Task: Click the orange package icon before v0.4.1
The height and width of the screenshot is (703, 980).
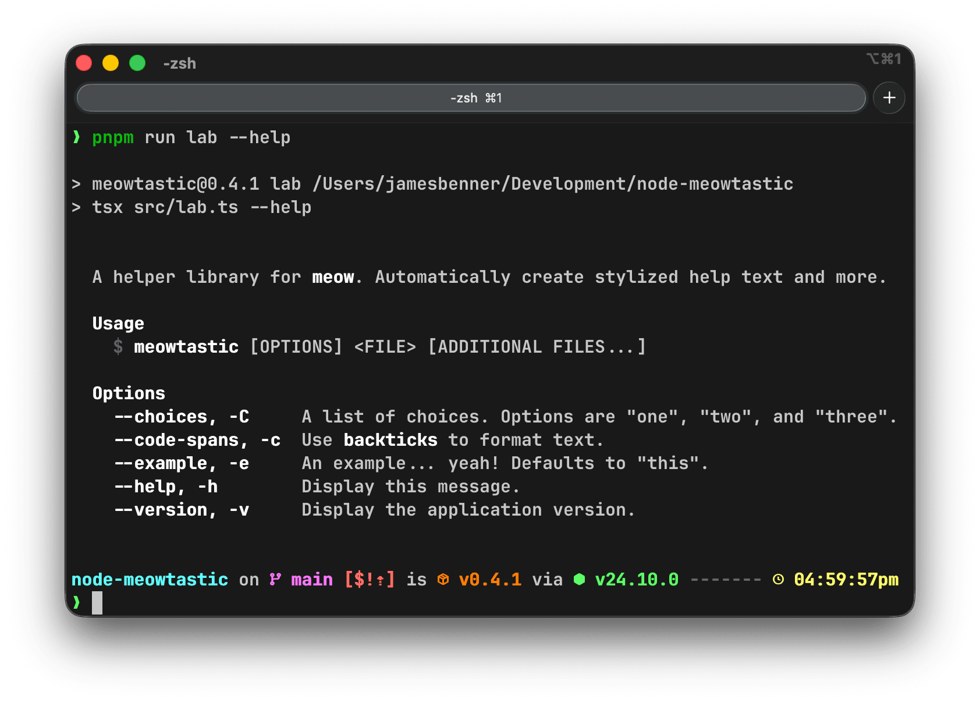Action: click(x=443, y=578)
